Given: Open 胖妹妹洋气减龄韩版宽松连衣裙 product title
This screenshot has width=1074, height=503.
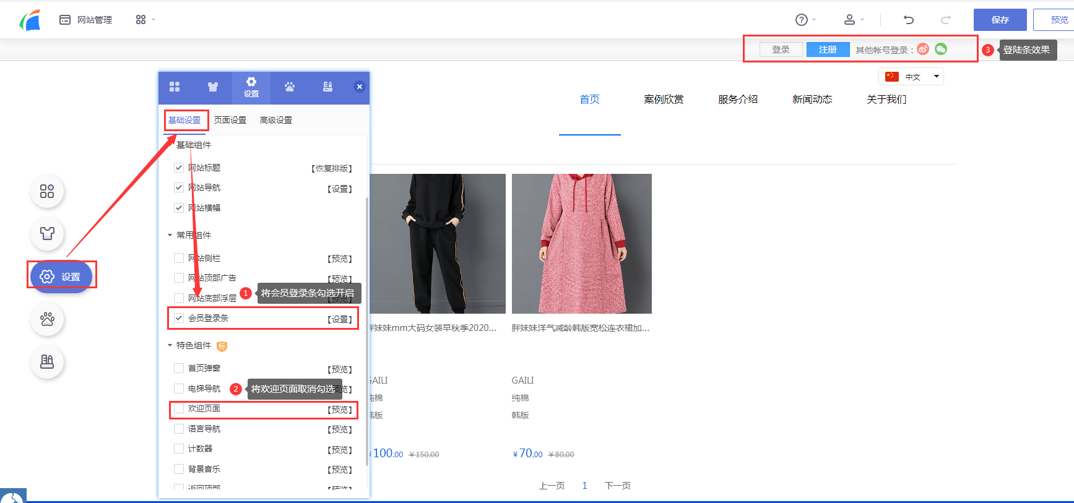Looking at the screenshot, I should coord(581,328).
